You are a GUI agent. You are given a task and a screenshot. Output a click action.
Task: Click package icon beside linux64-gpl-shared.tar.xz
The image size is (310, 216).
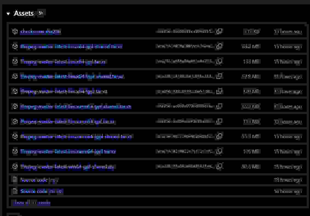pyautogui.click(x=15, y=47)
